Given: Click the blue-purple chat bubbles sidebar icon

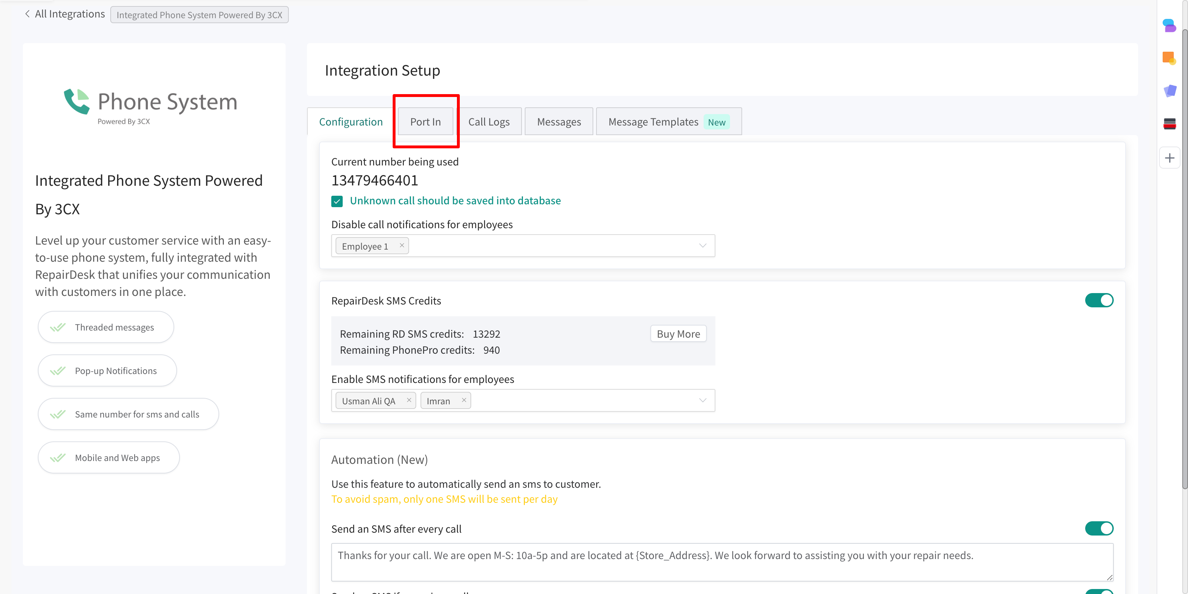Looking at the screenshot, I should pos(1169,25).
